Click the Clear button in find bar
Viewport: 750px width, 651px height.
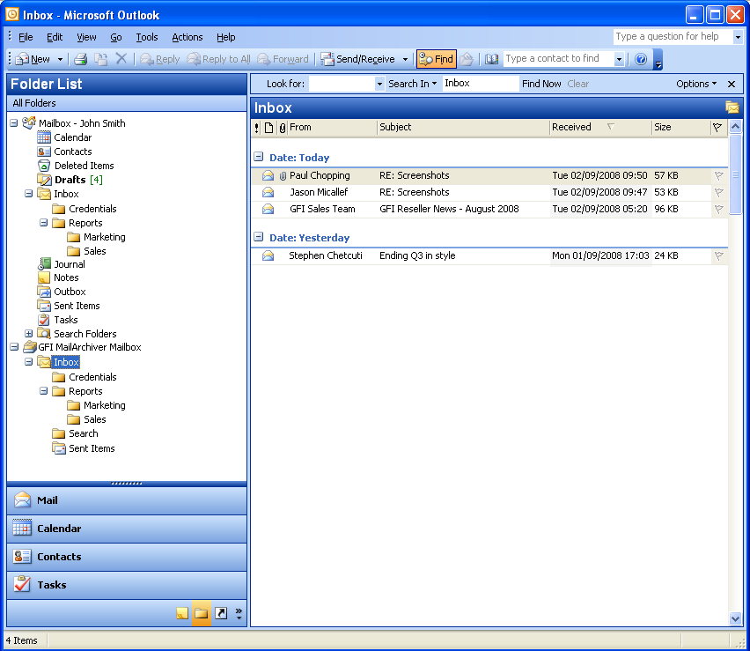577,84
